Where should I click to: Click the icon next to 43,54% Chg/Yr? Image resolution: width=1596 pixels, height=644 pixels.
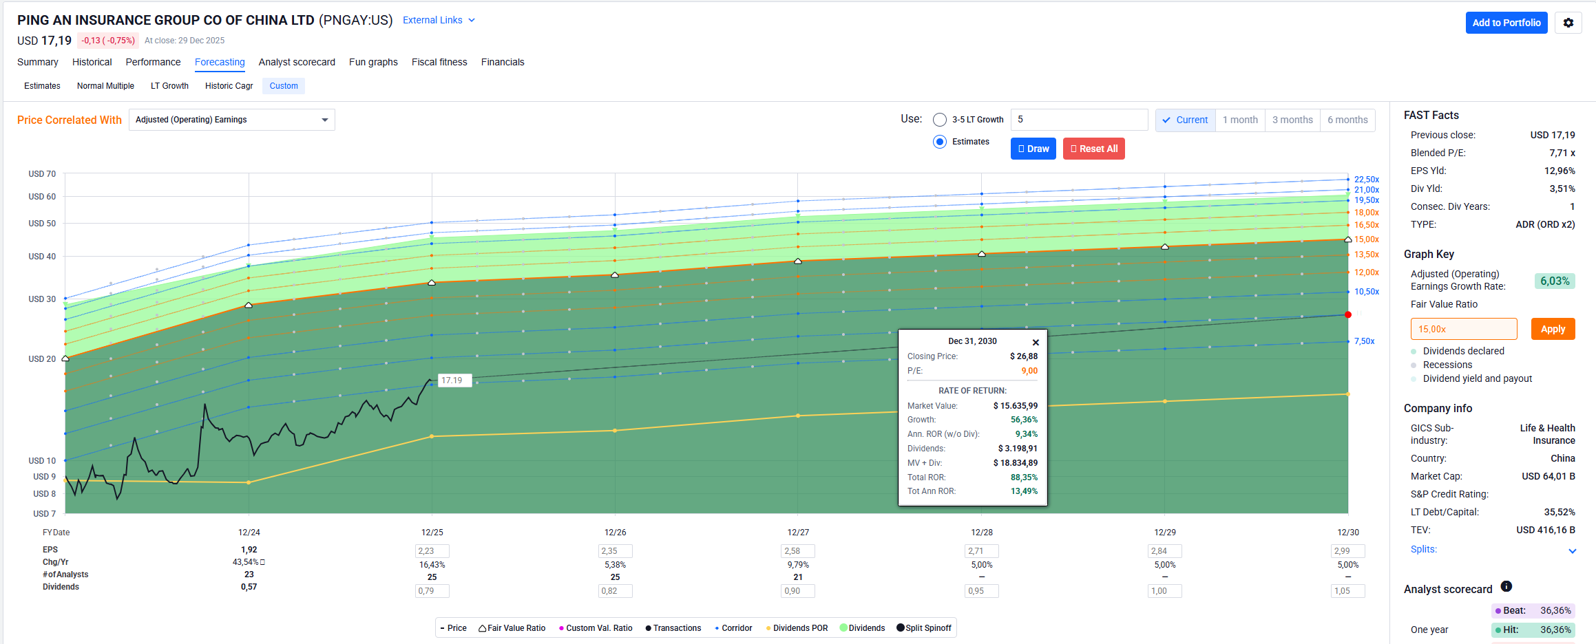click(262, 562)
